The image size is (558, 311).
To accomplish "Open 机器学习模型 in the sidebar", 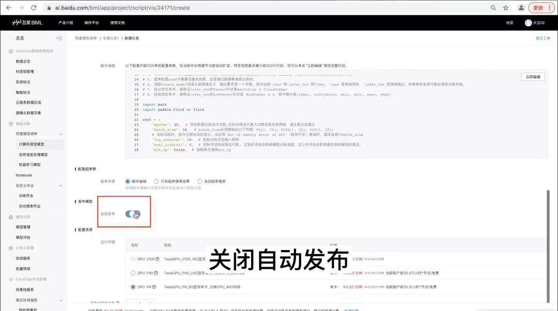I will point(30,165).
